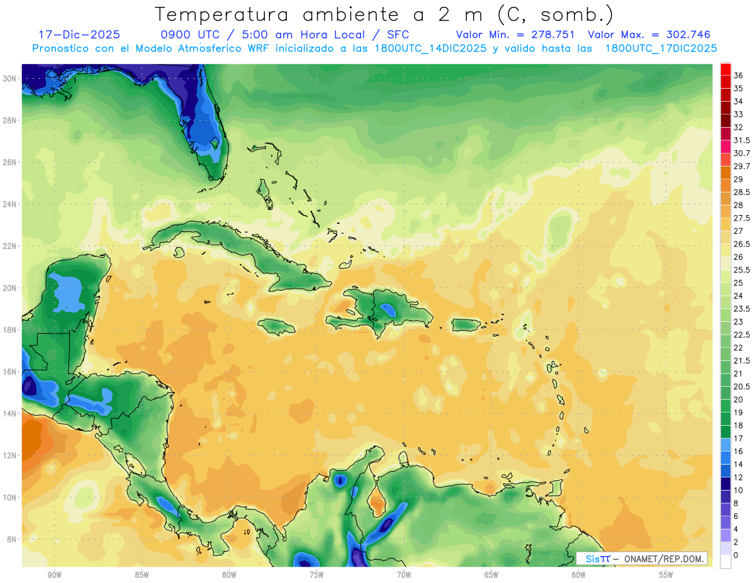
Task: Click the legend value '30.7'
Action: [x=742, y=153]
